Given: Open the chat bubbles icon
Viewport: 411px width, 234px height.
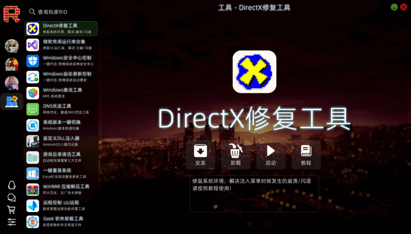Looking at the screenshot, I should coord(12,198).
